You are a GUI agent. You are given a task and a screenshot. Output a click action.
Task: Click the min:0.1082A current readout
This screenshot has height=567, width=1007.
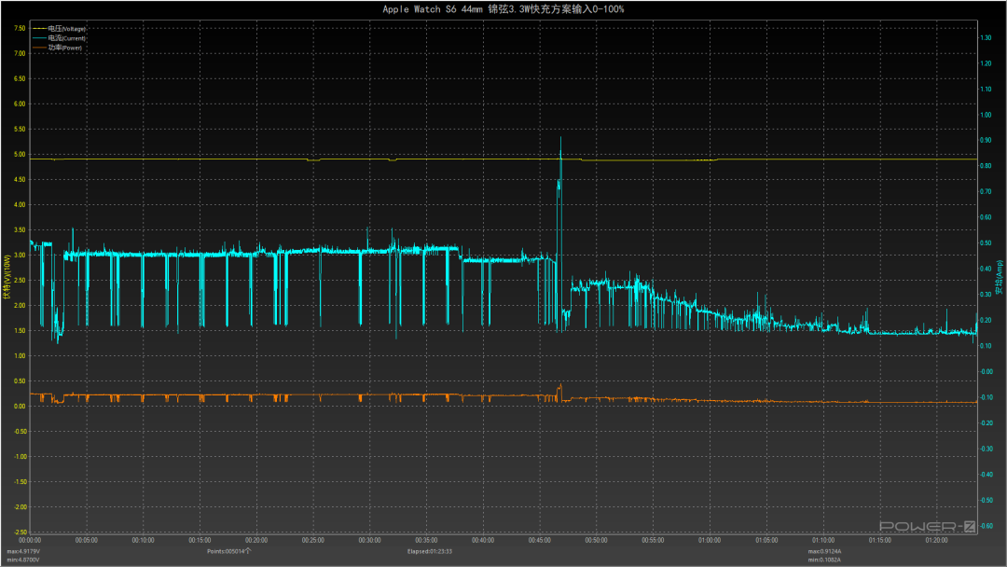824,560
